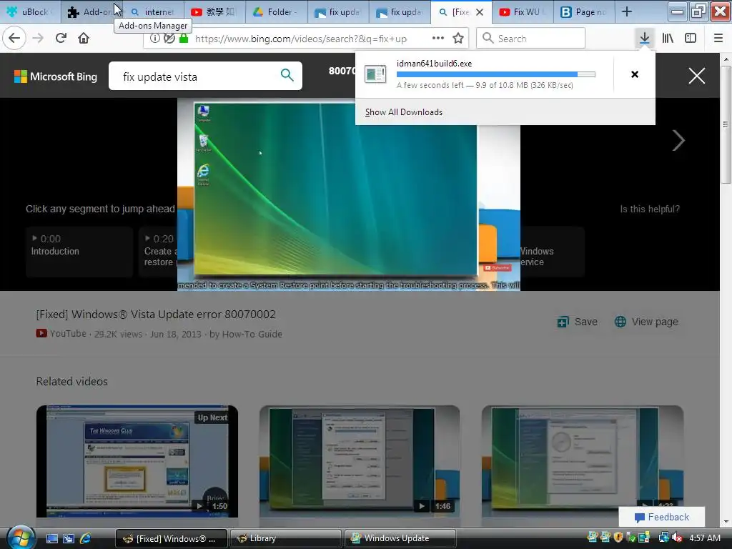Go to next video with right chevron
This screenshot has height=549, width=732.
coord(678,141)
